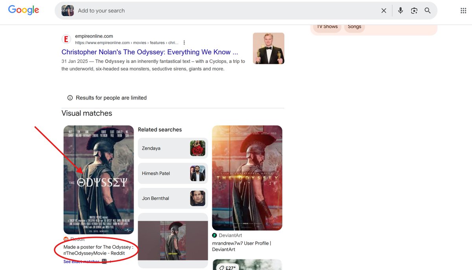Click 'See exact matches' link
Viewport: 472px width, 270px height.
click(81, 261)
